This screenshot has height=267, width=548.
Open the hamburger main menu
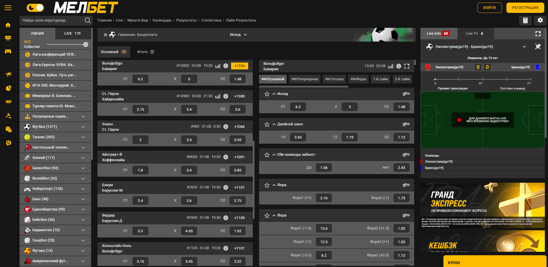8,8
